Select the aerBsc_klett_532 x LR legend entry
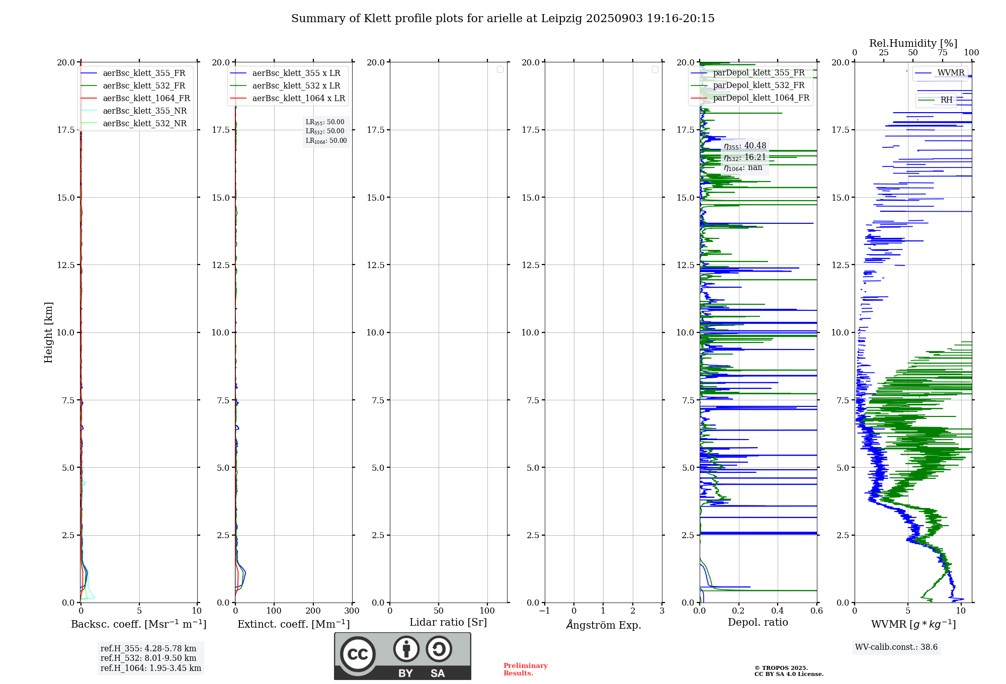Screen dimensions: 1006x684 [x=296, y=86]
